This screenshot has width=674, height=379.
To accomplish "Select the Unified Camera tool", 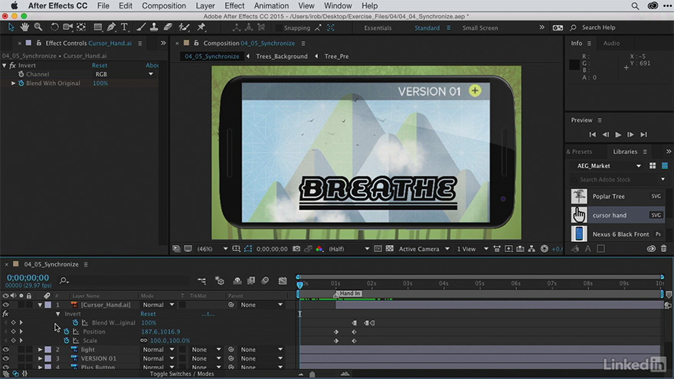I will tap(67, 27).
